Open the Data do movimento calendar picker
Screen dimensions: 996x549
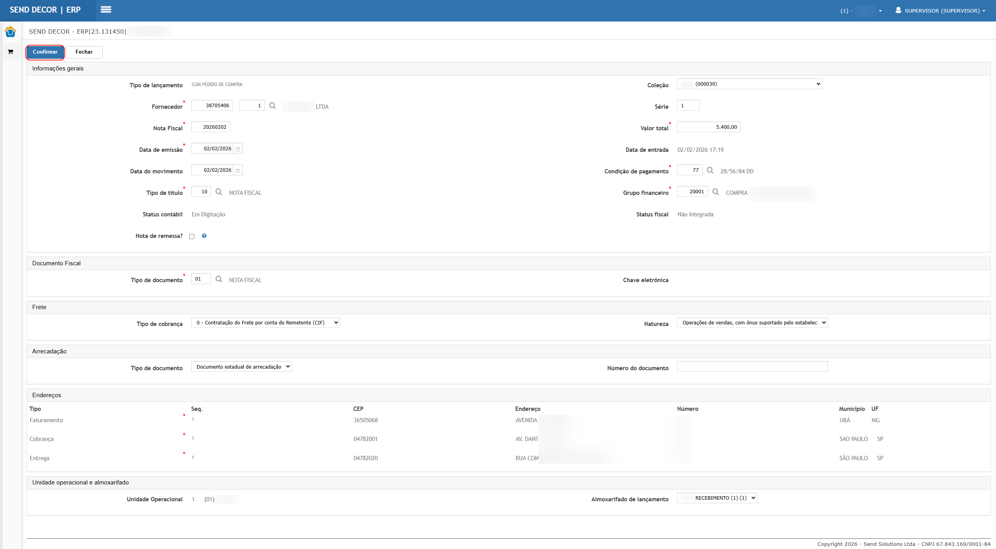pyautogui.click(x=238, y=171)
